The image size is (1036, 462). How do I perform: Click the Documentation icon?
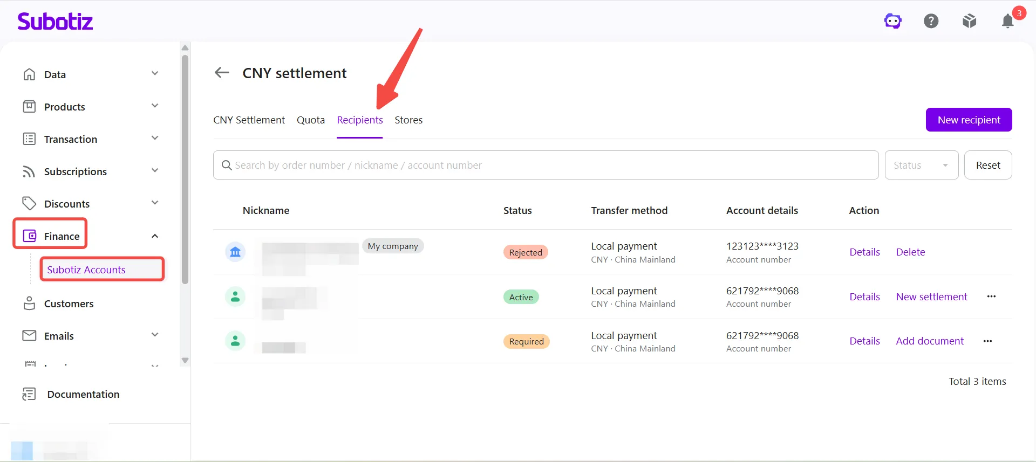[x=29, y=394]
